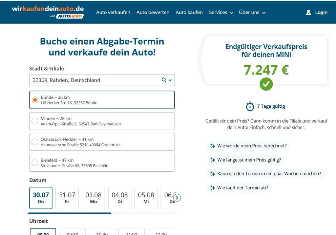Click the wirkaufendeinauto.de logo
This screenshot has height=235, width=336.
48,9
